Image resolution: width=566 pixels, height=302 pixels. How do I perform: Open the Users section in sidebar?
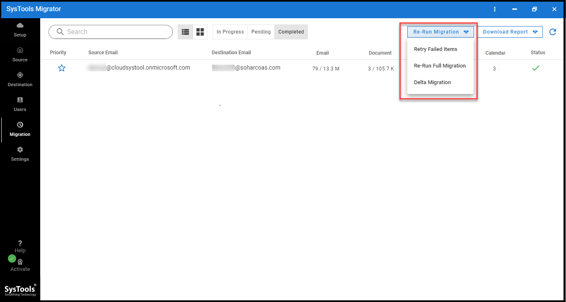[x=20, y=104]
